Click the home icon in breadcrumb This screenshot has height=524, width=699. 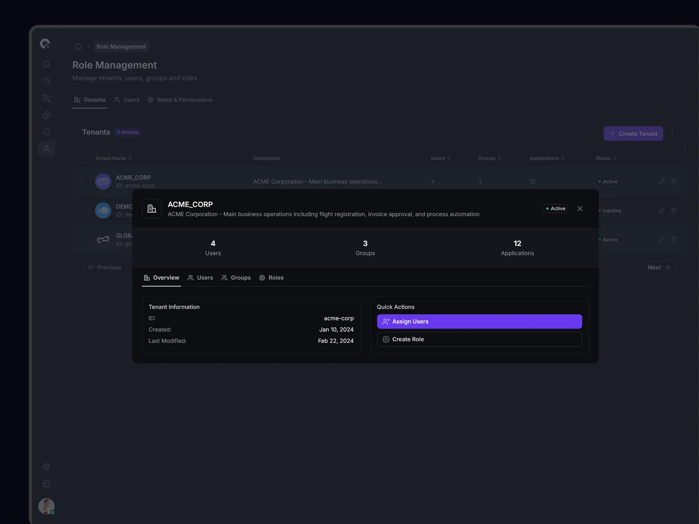point(78,46)
